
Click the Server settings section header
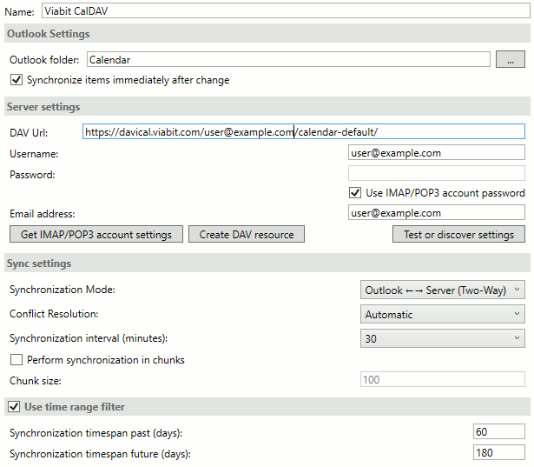[x=267, y=106]
